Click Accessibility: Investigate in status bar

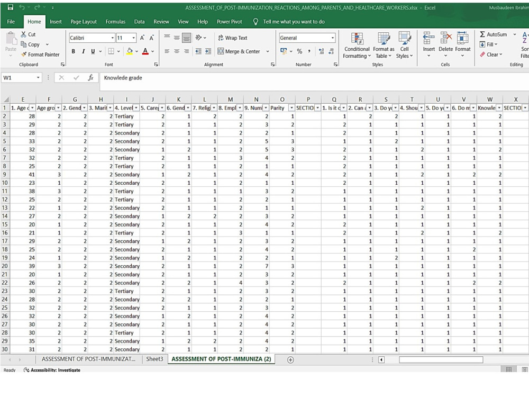pos(52,370)
